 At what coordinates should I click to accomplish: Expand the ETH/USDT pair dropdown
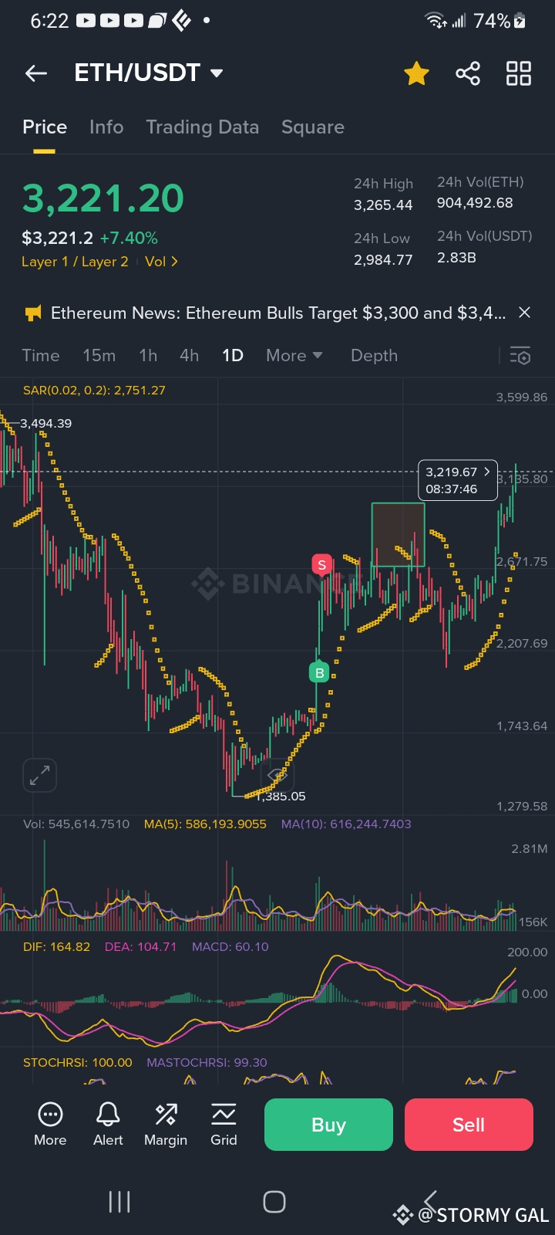[x=217, y=73]
